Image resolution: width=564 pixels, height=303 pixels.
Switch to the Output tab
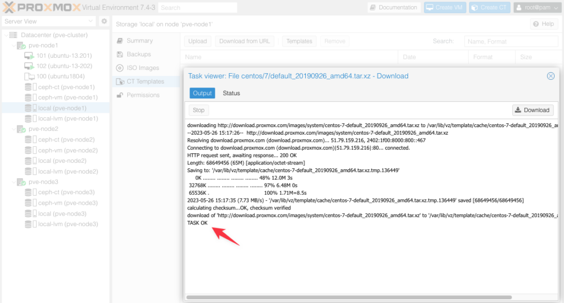[202, 93]
